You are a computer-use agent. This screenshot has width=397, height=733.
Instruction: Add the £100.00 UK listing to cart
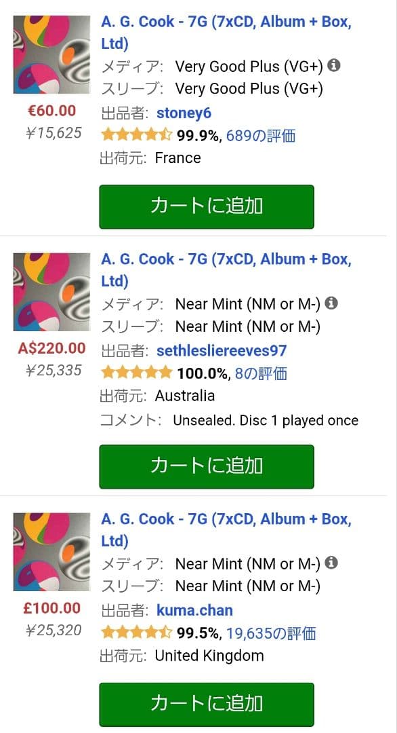206,704
